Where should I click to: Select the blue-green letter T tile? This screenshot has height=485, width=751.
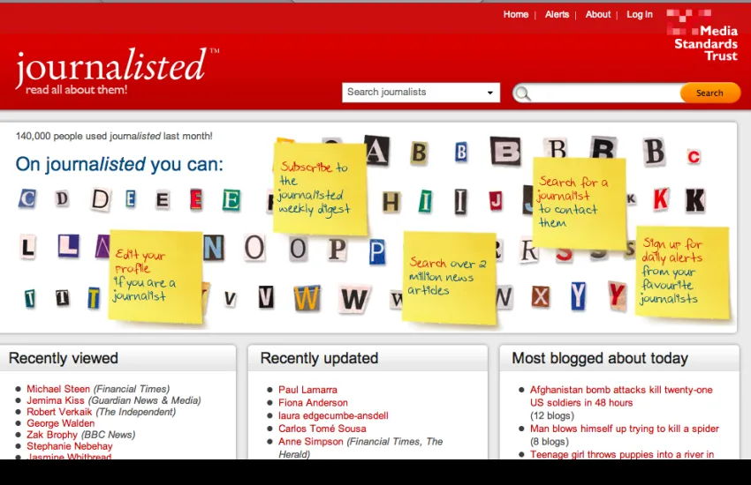(x=30, y=299)
